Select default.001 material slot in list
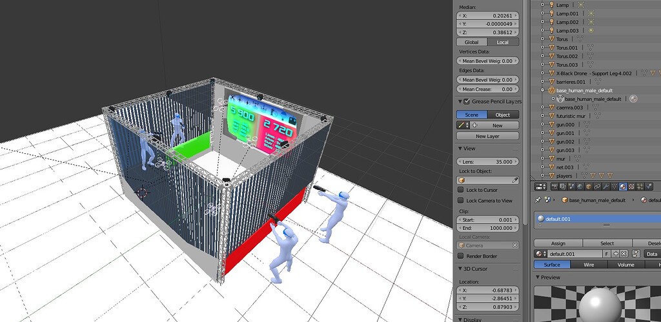The height and width of the screenshot is (322, 661). tap(598, 218)
